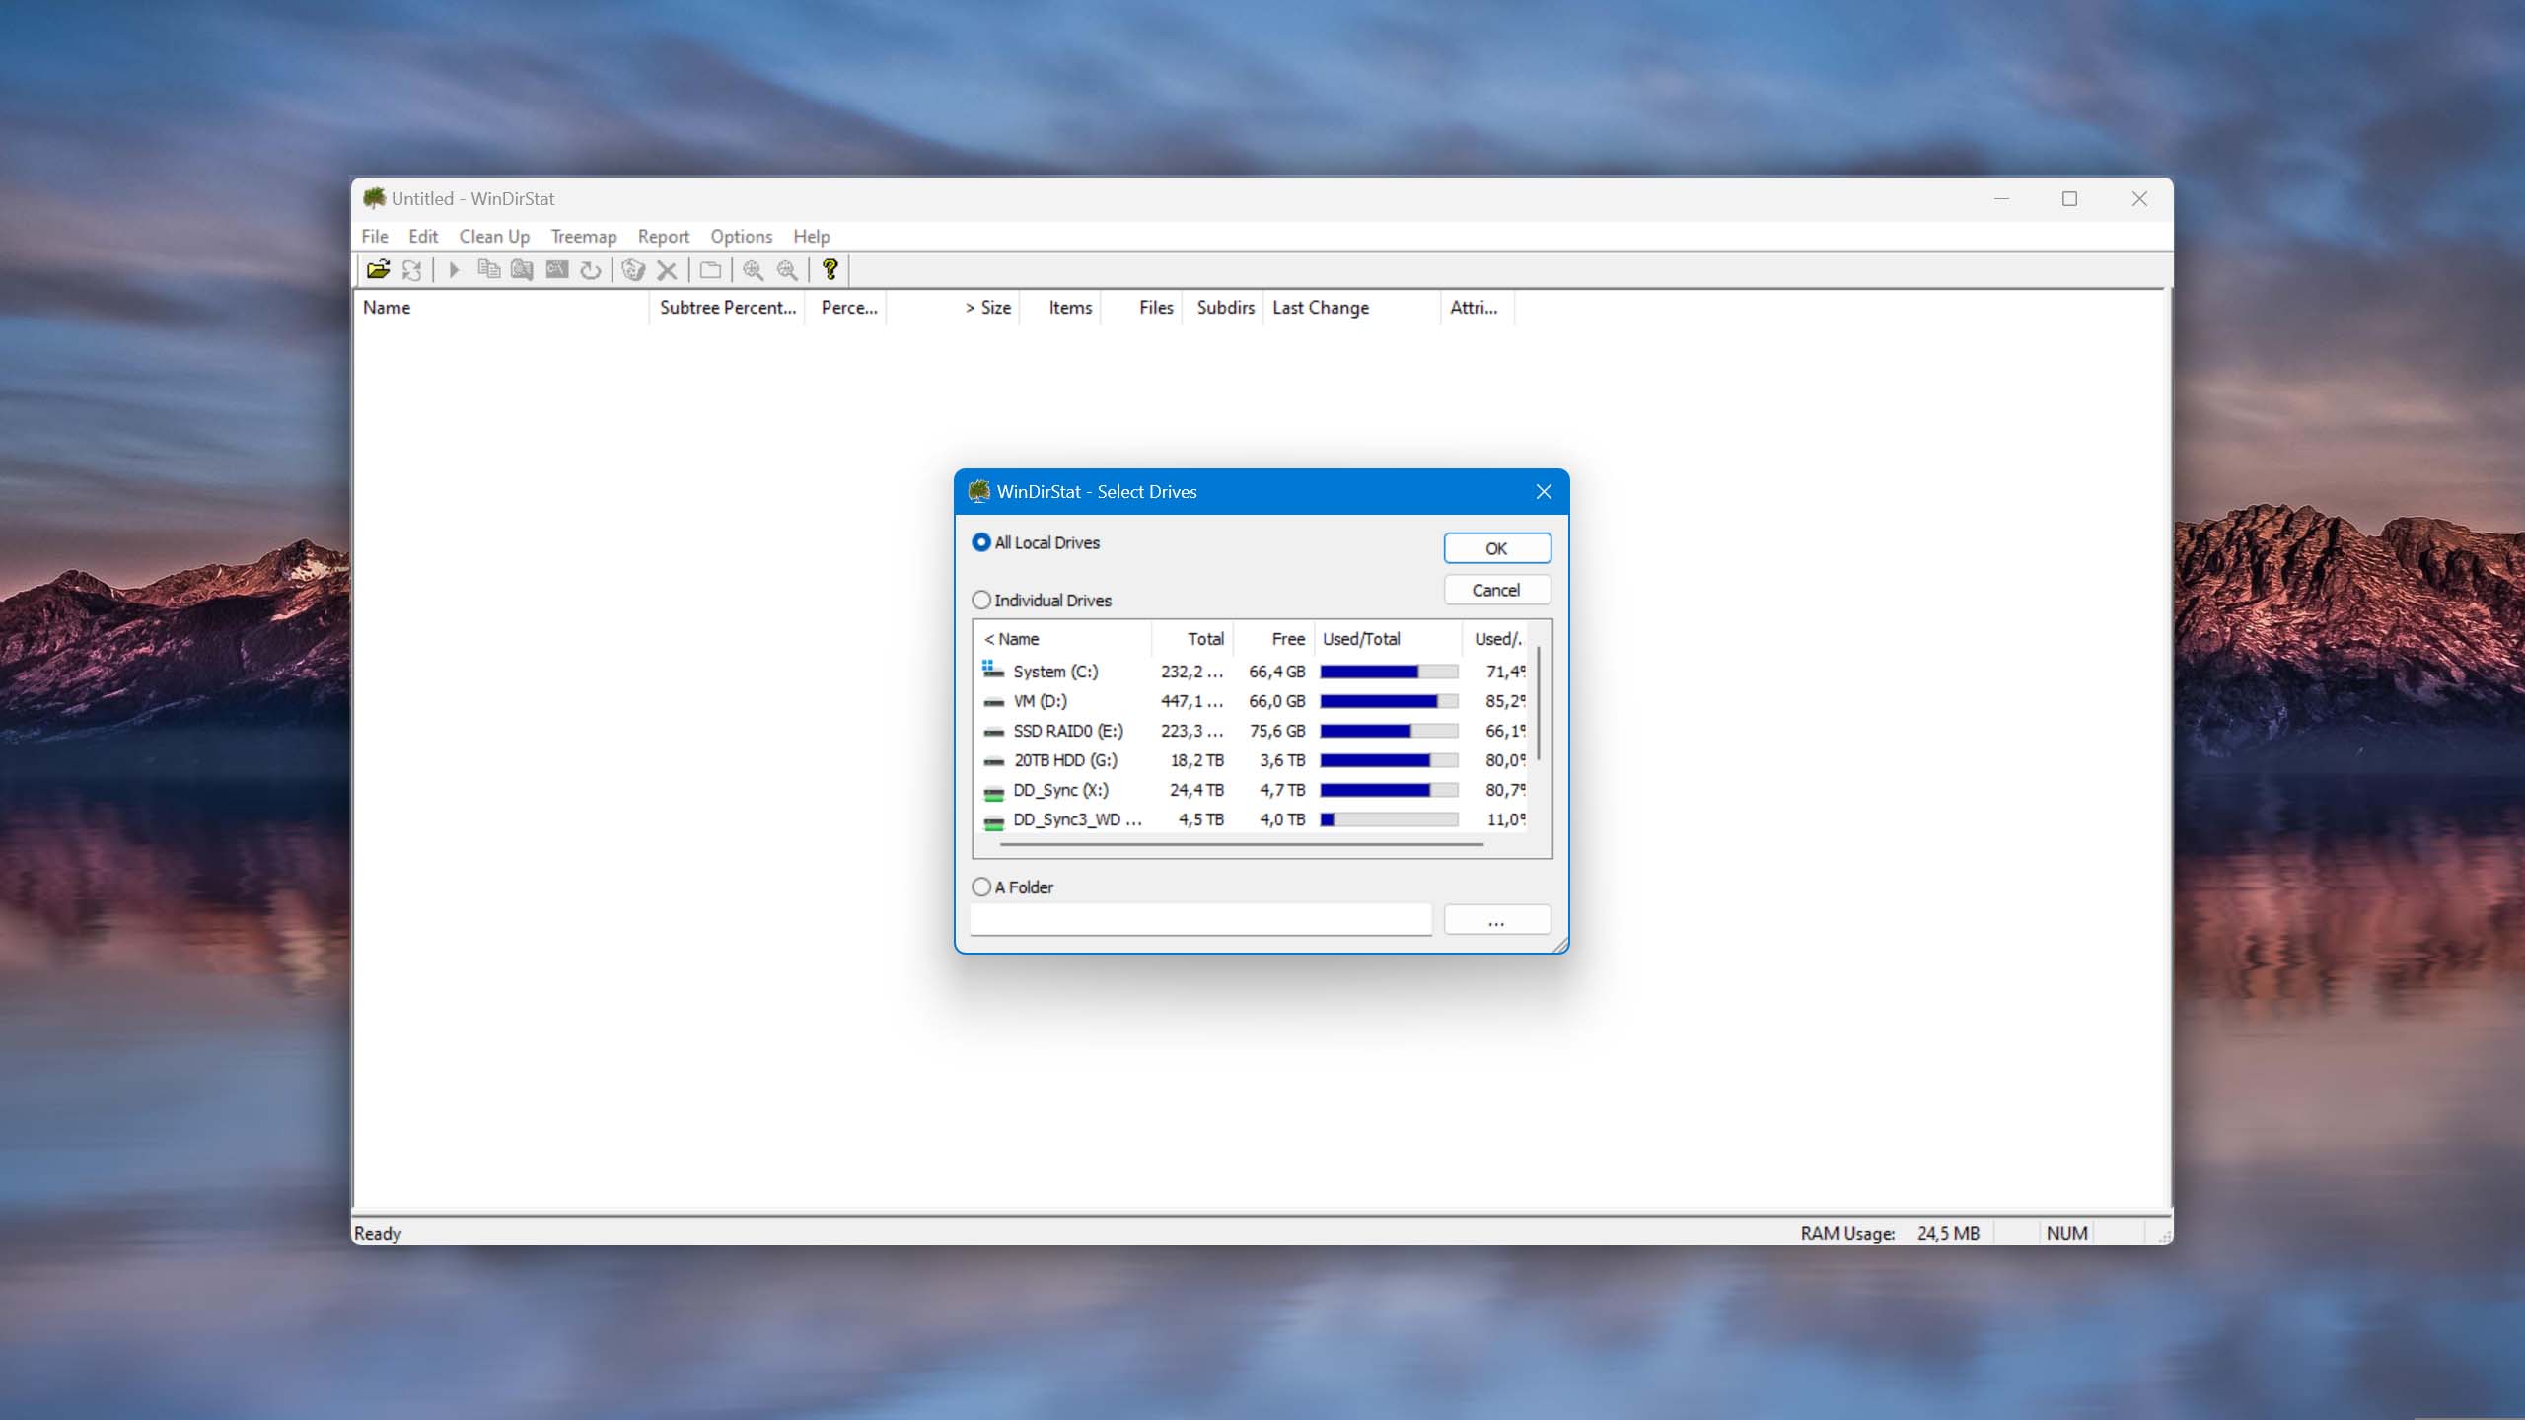Click the Subdirs column header in main window
The image size is (2525, 1420).
tap(1224, 308)
